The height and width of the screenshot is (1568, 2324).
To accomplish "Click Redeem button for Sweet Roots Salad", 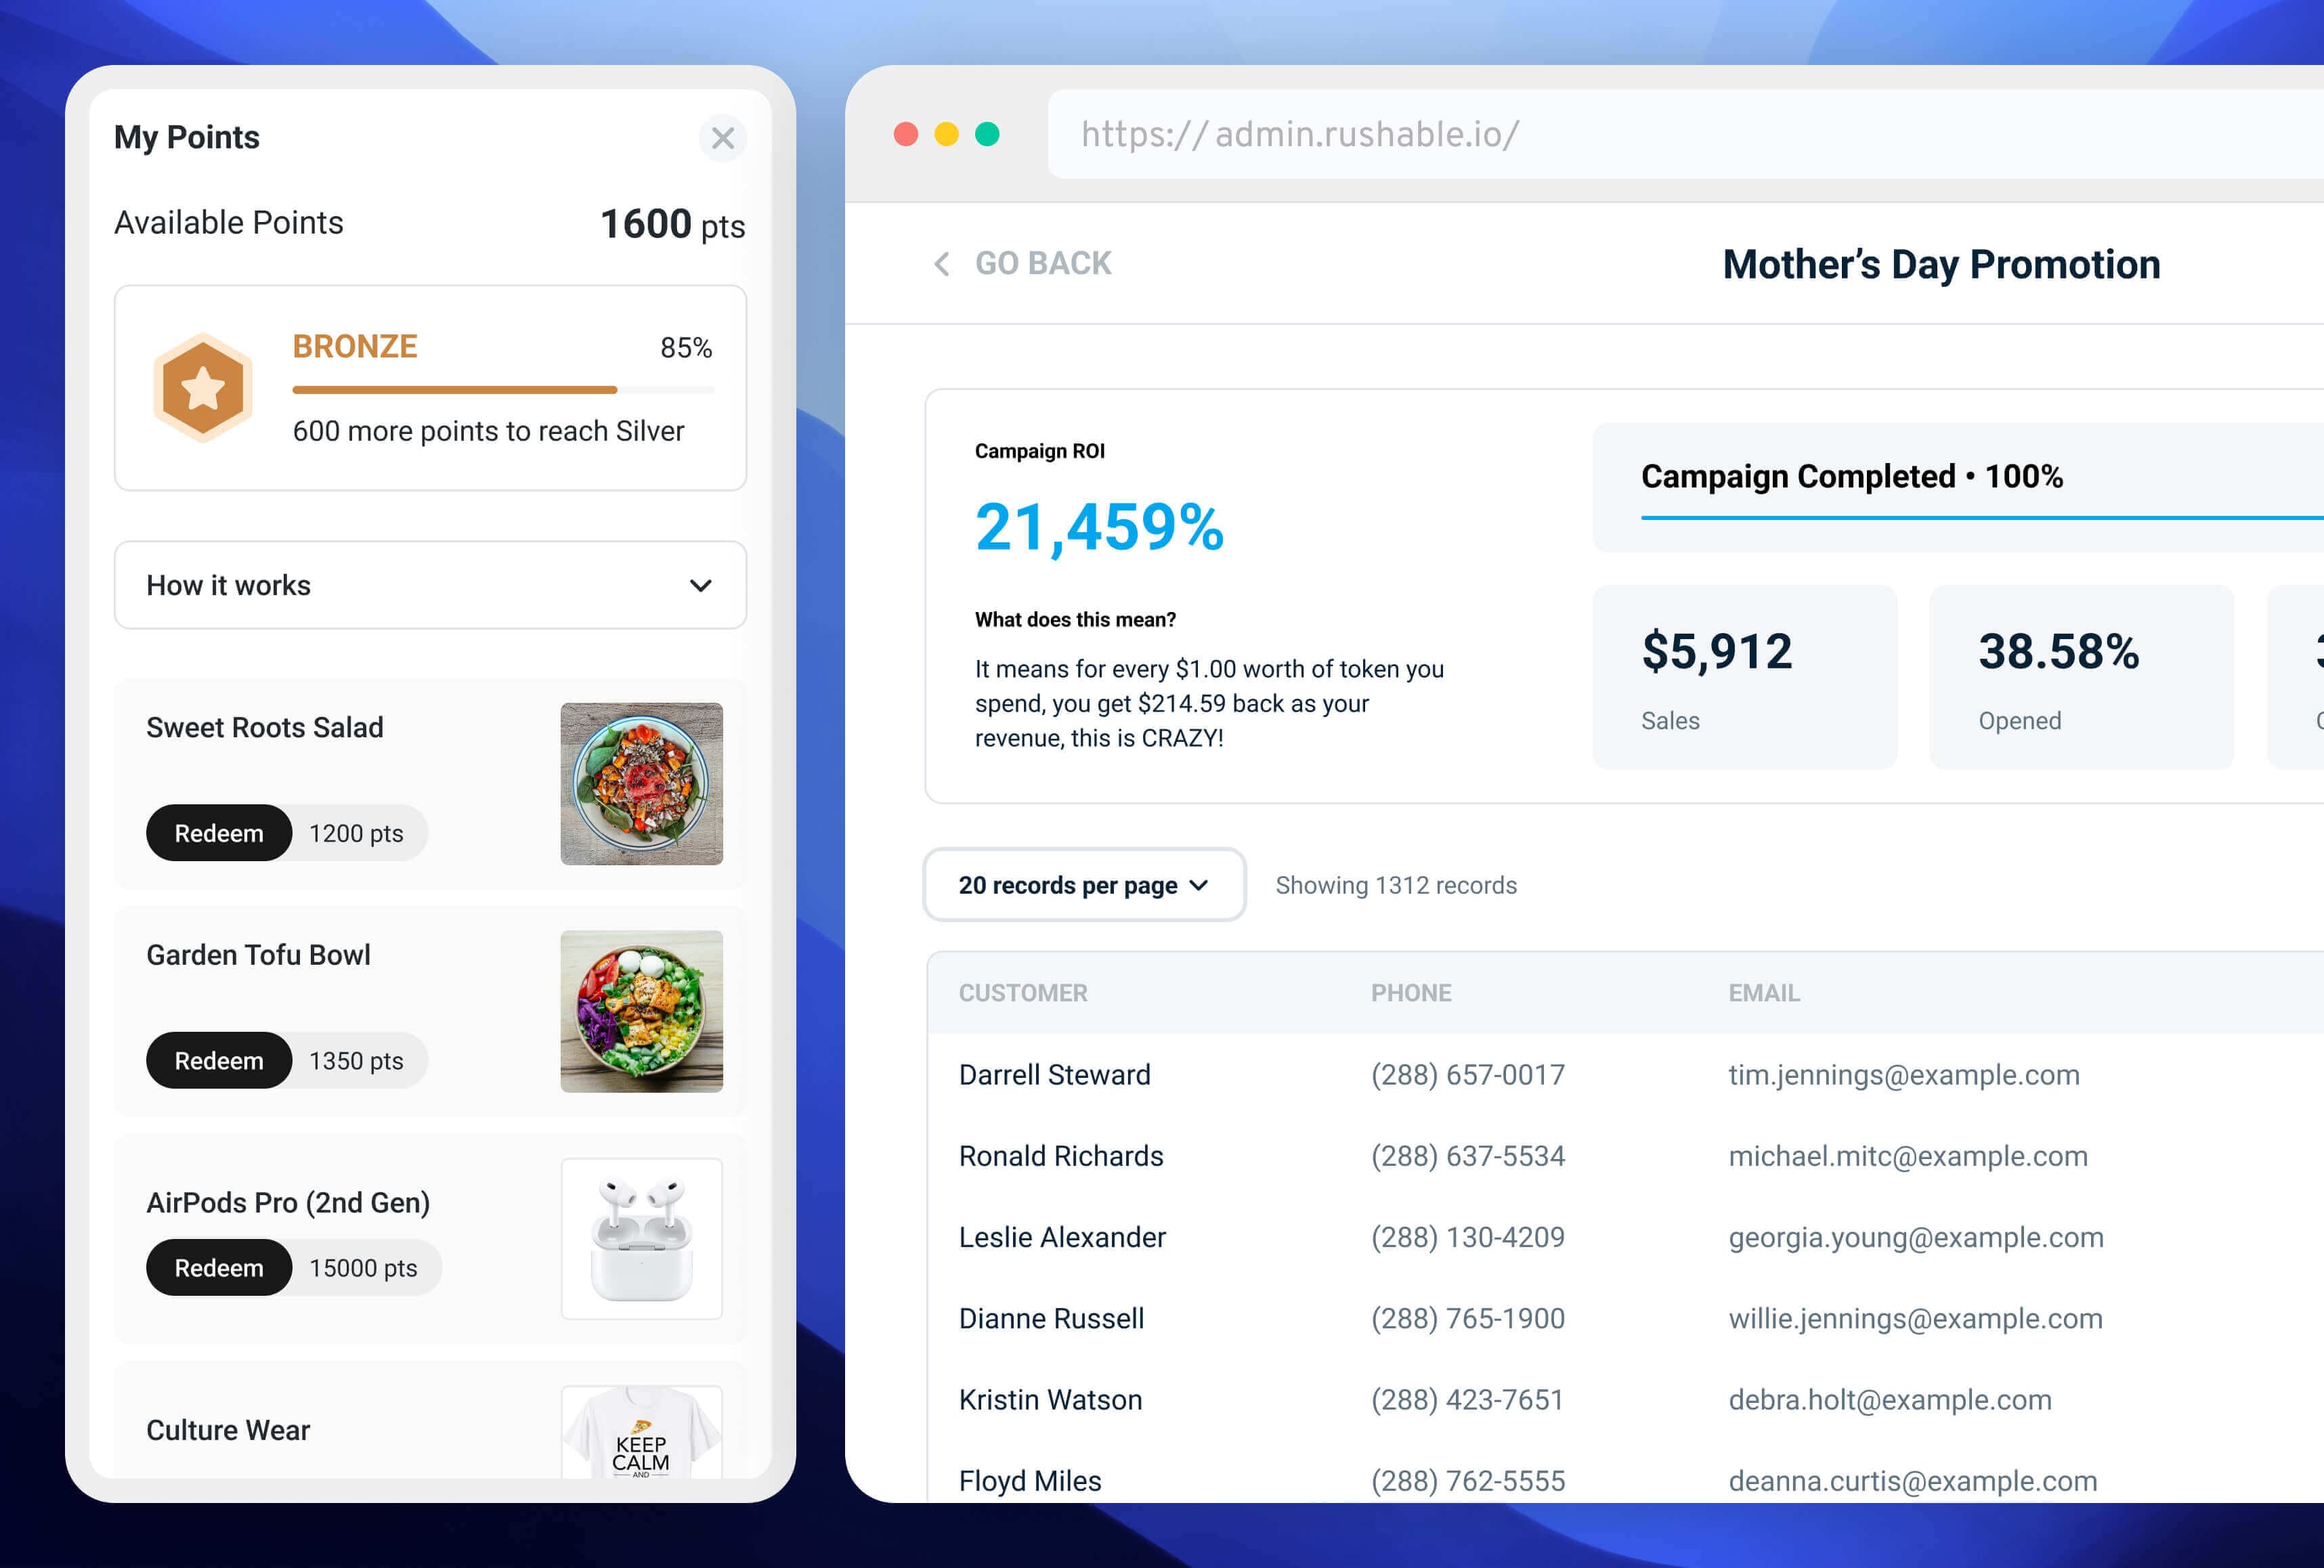I will click(215, 831).
